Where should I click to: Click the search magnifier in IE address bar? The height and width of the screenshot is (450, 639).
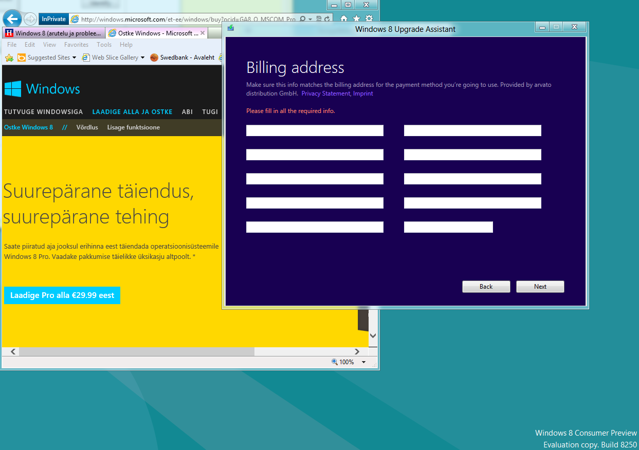(303, 19)
